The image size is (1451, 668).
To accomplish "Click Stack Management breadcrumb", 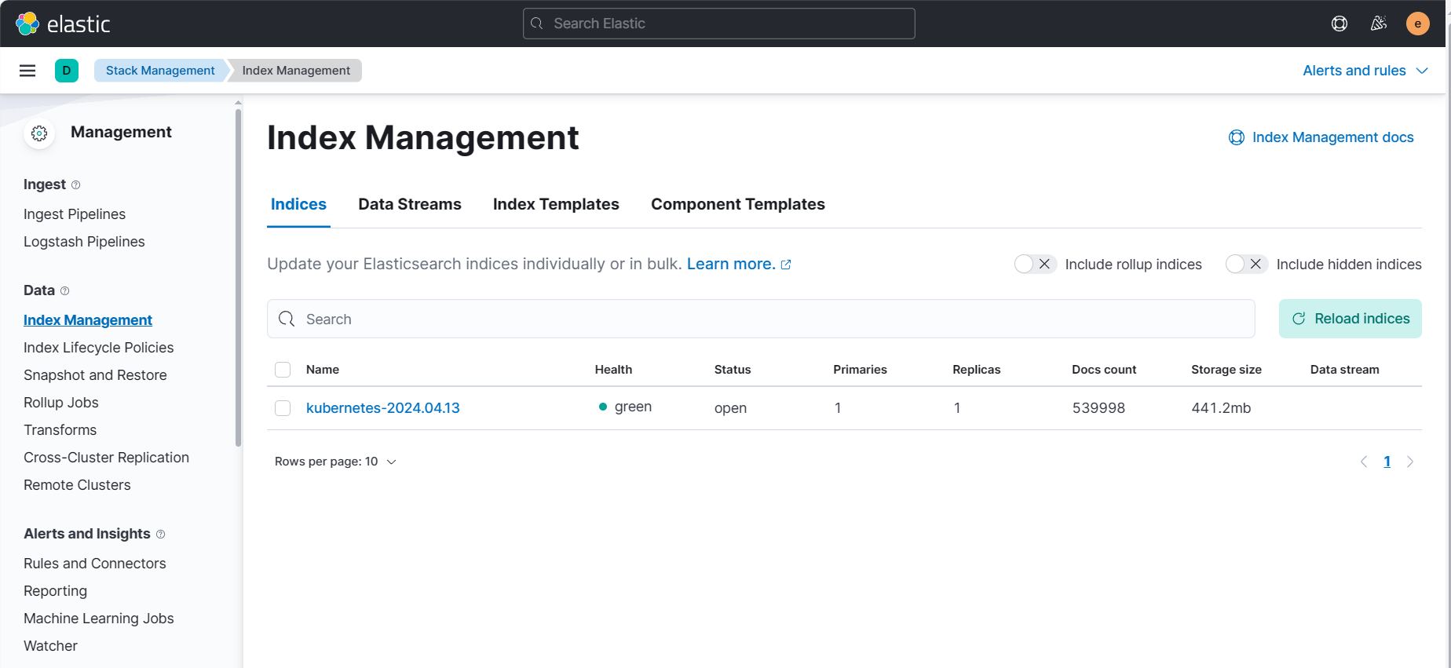I will point(160,71).
